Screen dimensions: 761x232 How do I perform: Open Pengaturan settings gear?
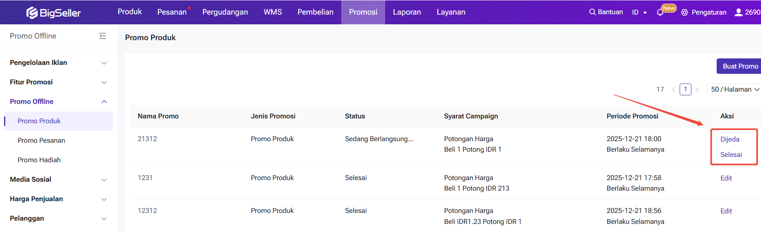click(x=685, y=13)
